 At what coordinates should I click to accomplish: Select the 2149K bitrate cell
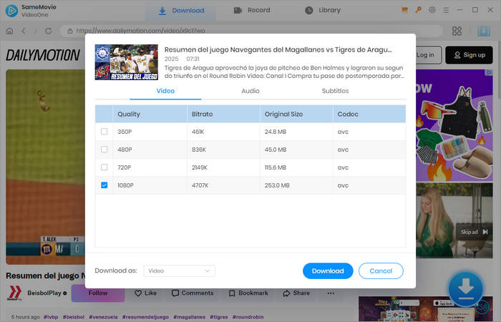[223, 167]
